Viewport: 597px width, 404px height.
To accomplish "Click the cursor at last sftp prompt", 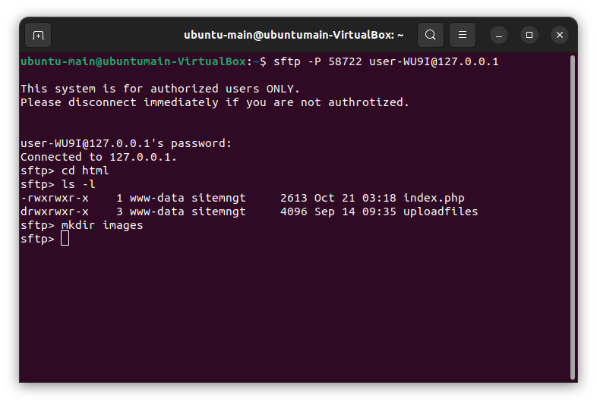I will point(65,239).
